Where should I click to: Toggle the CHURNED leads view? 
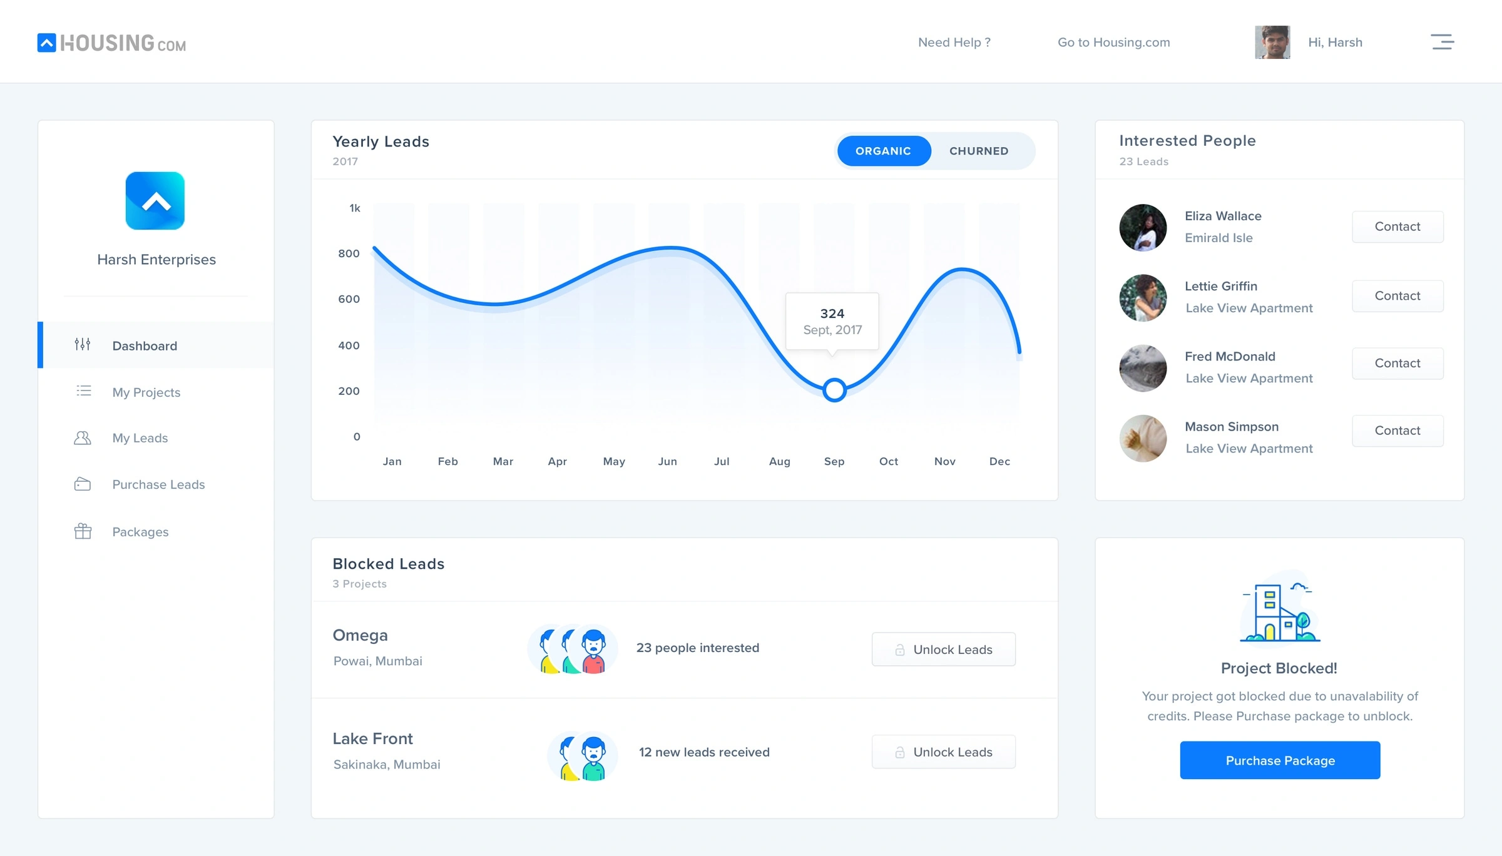[978, 151]
